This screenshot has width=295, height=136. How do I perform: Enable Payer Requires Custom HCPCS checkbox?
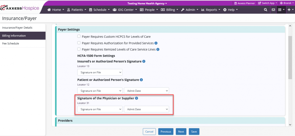pos(79,37)
